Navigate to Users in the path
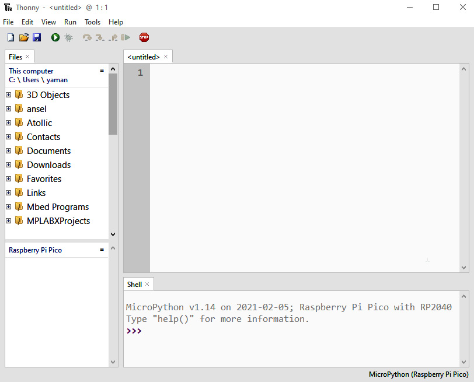This screenshot has width=474, height=382. [x=31, y=80]
